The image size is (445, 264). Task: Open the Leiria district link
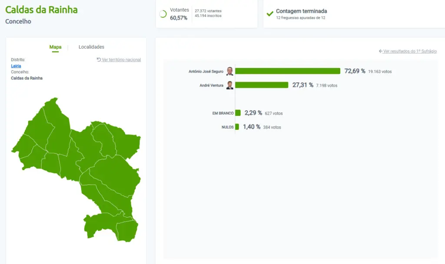tap(16, 66)
